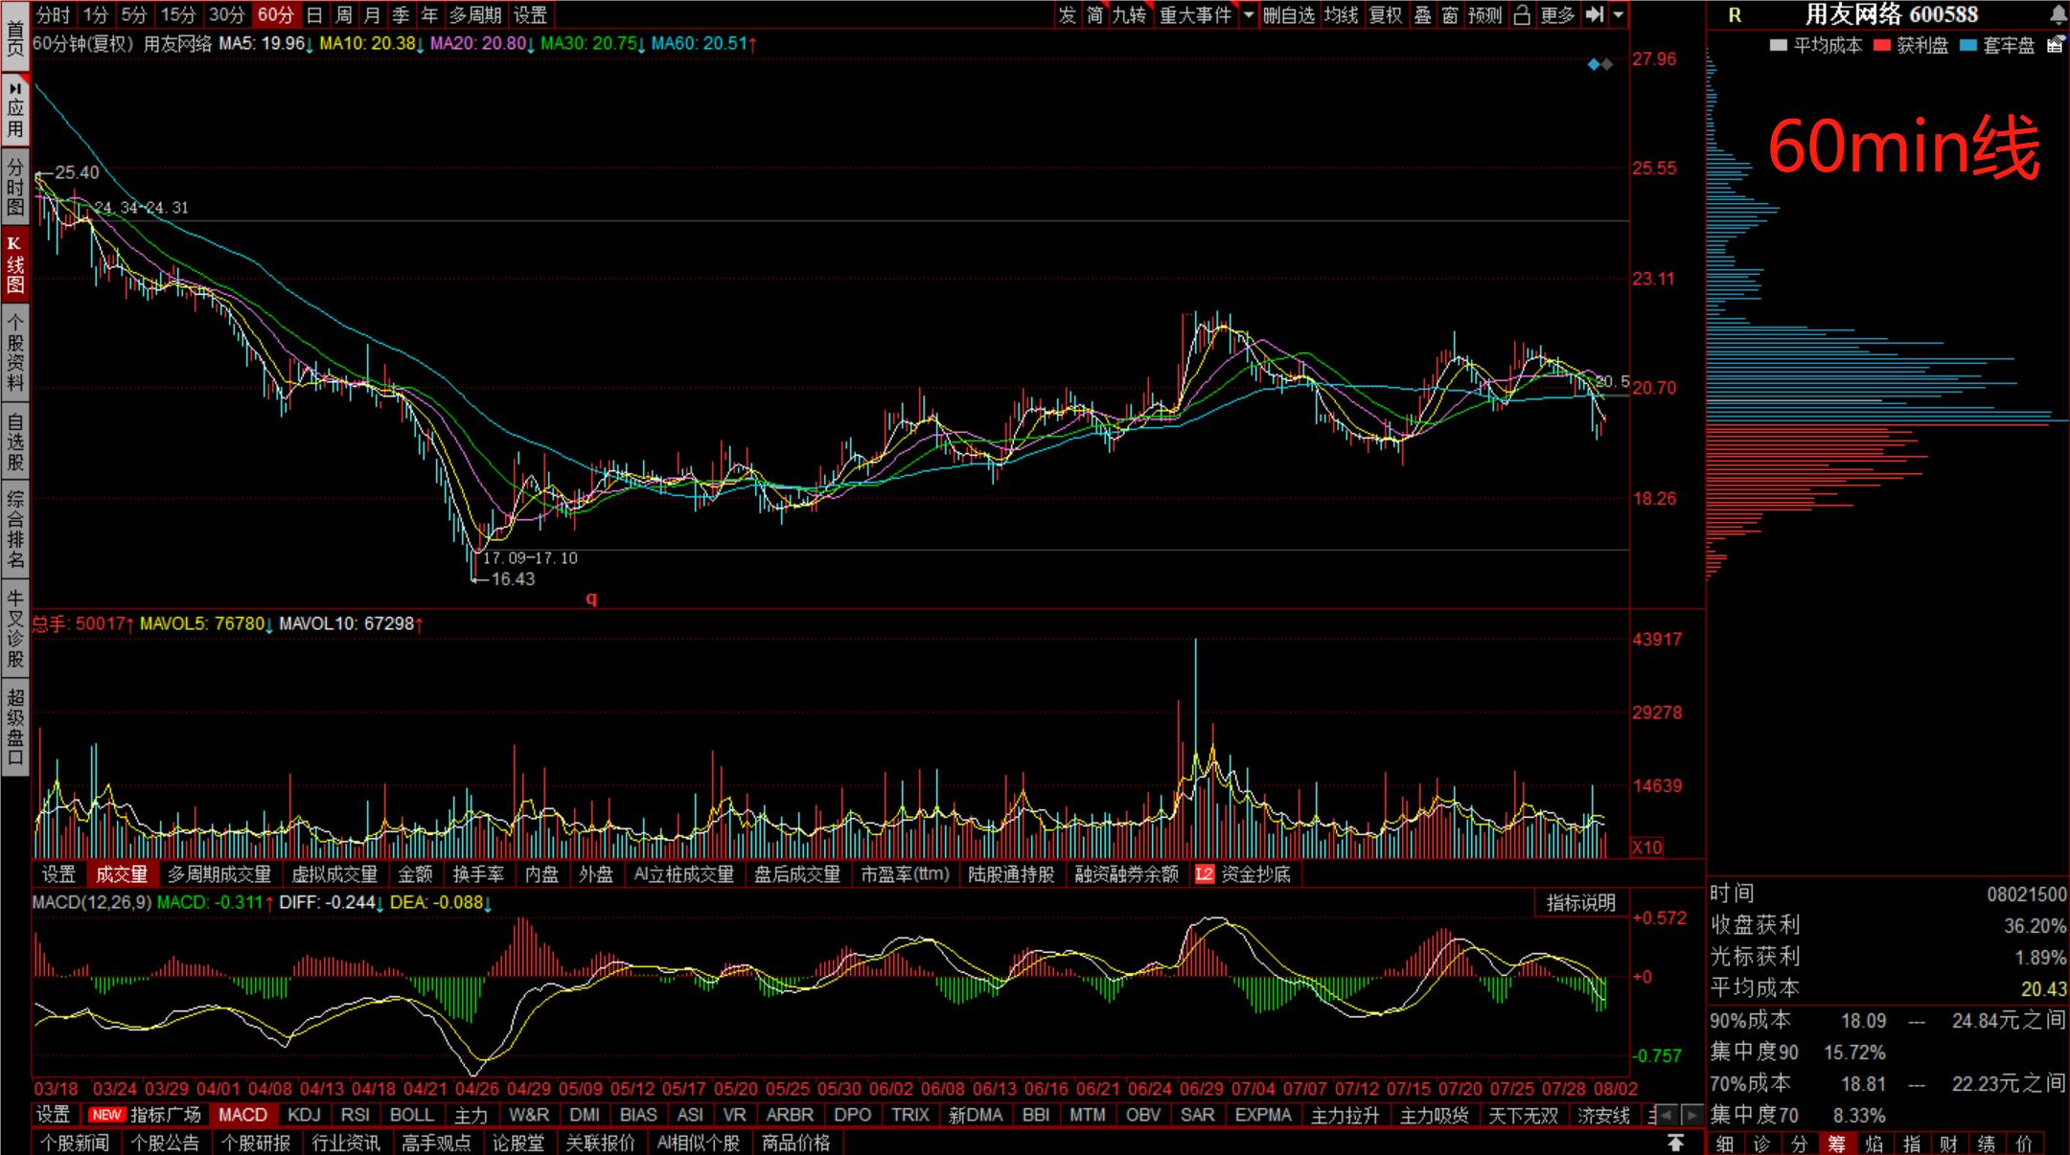
Task: Click the L2 资金抄底 indicator
Action: tap(1244, 874)
